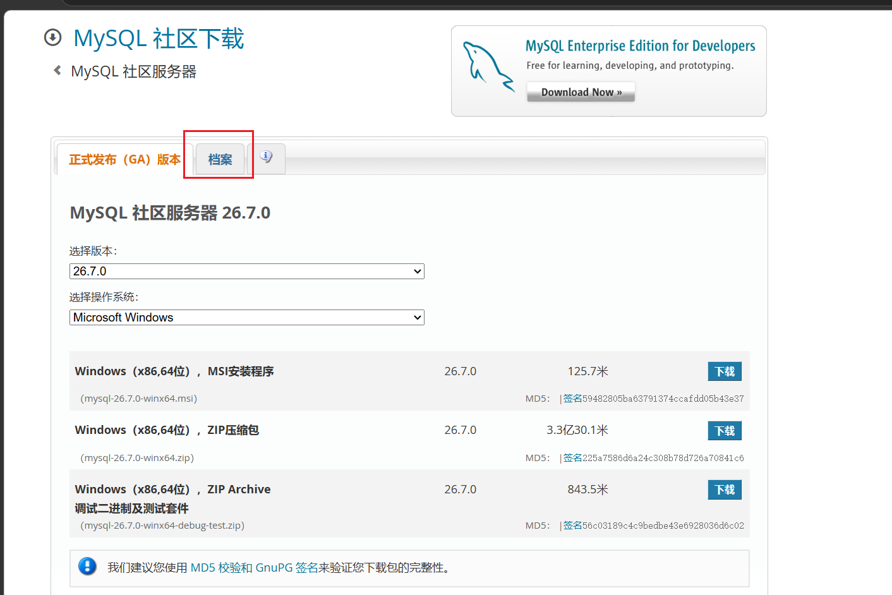Click the Free for learning, developing, and prototyping text
This screenshot has width=892, height=595.
(630, 66)
